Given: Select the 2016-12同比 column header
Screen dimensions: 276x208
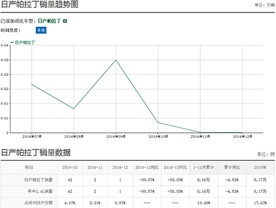Looking at the screenshot, I should tap(147, 168).
